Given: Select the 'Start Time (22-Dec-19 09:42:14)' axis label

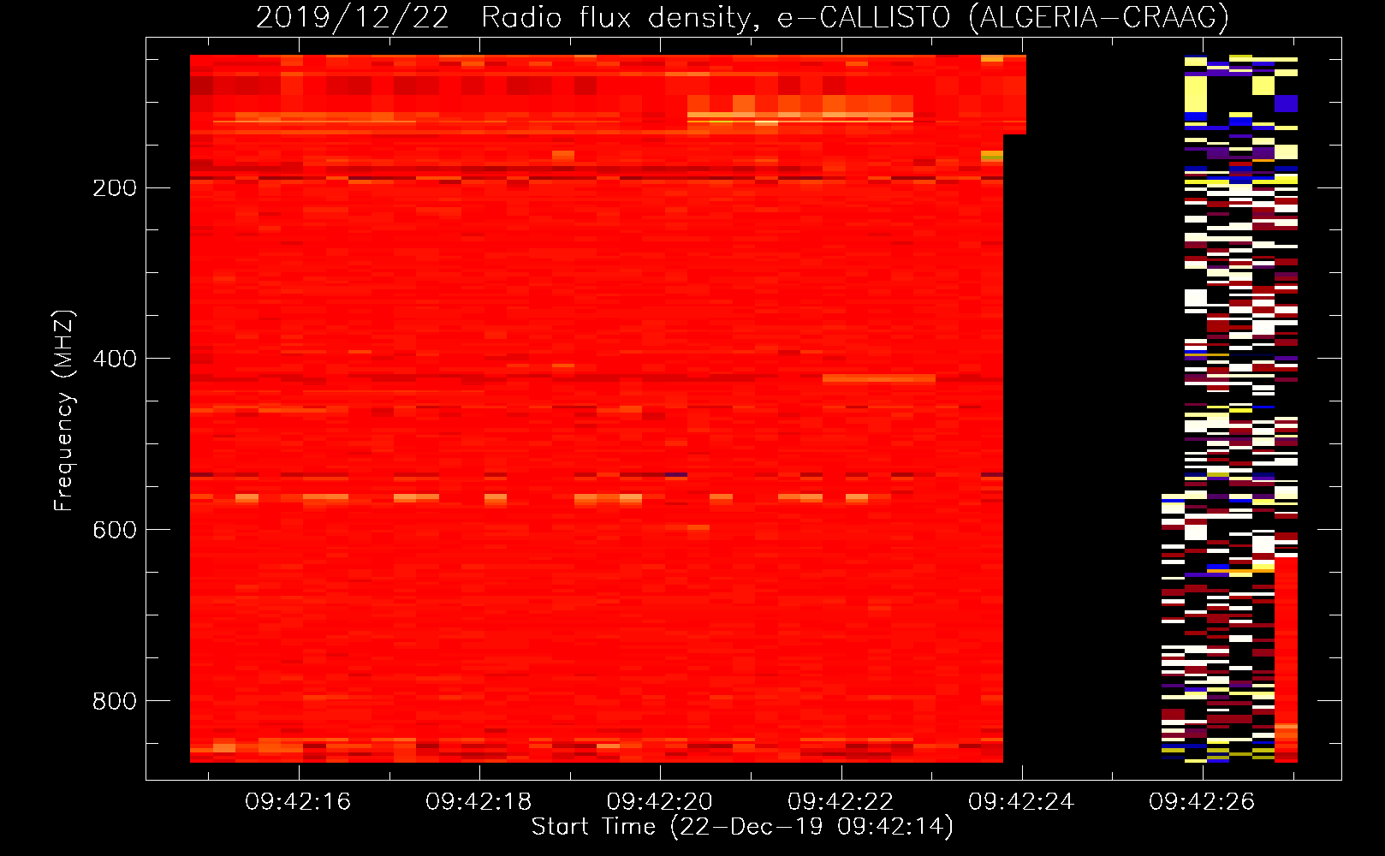Looking at the screenshot, I should [742, 827].
